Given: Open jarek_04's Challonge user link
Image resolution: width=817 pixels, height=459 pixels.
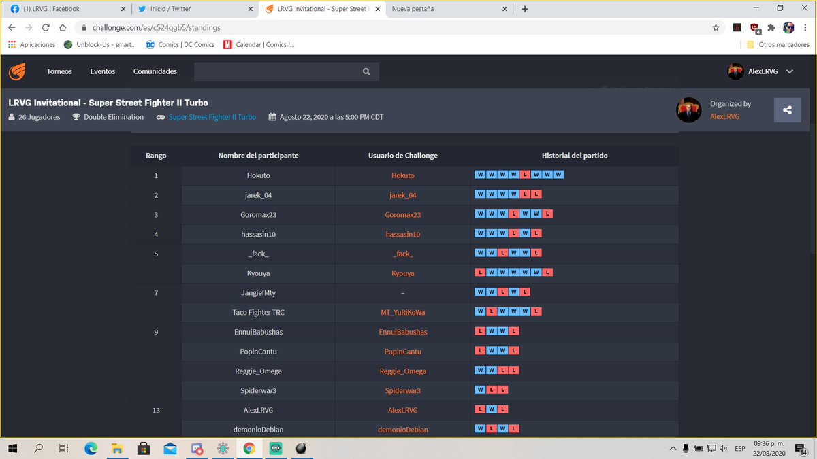Looking at the screenshot, I should click(x=402, y=195).
